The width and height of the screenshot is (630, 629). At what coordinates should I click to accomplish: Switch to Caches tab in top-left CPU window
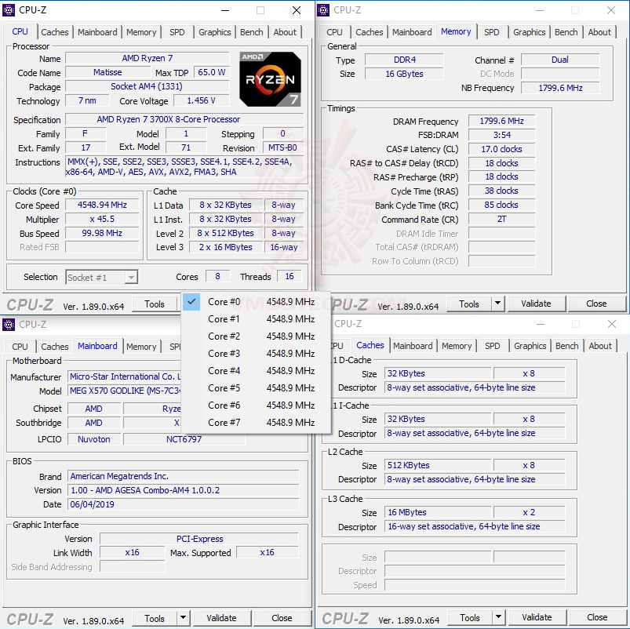click(55, 32)
